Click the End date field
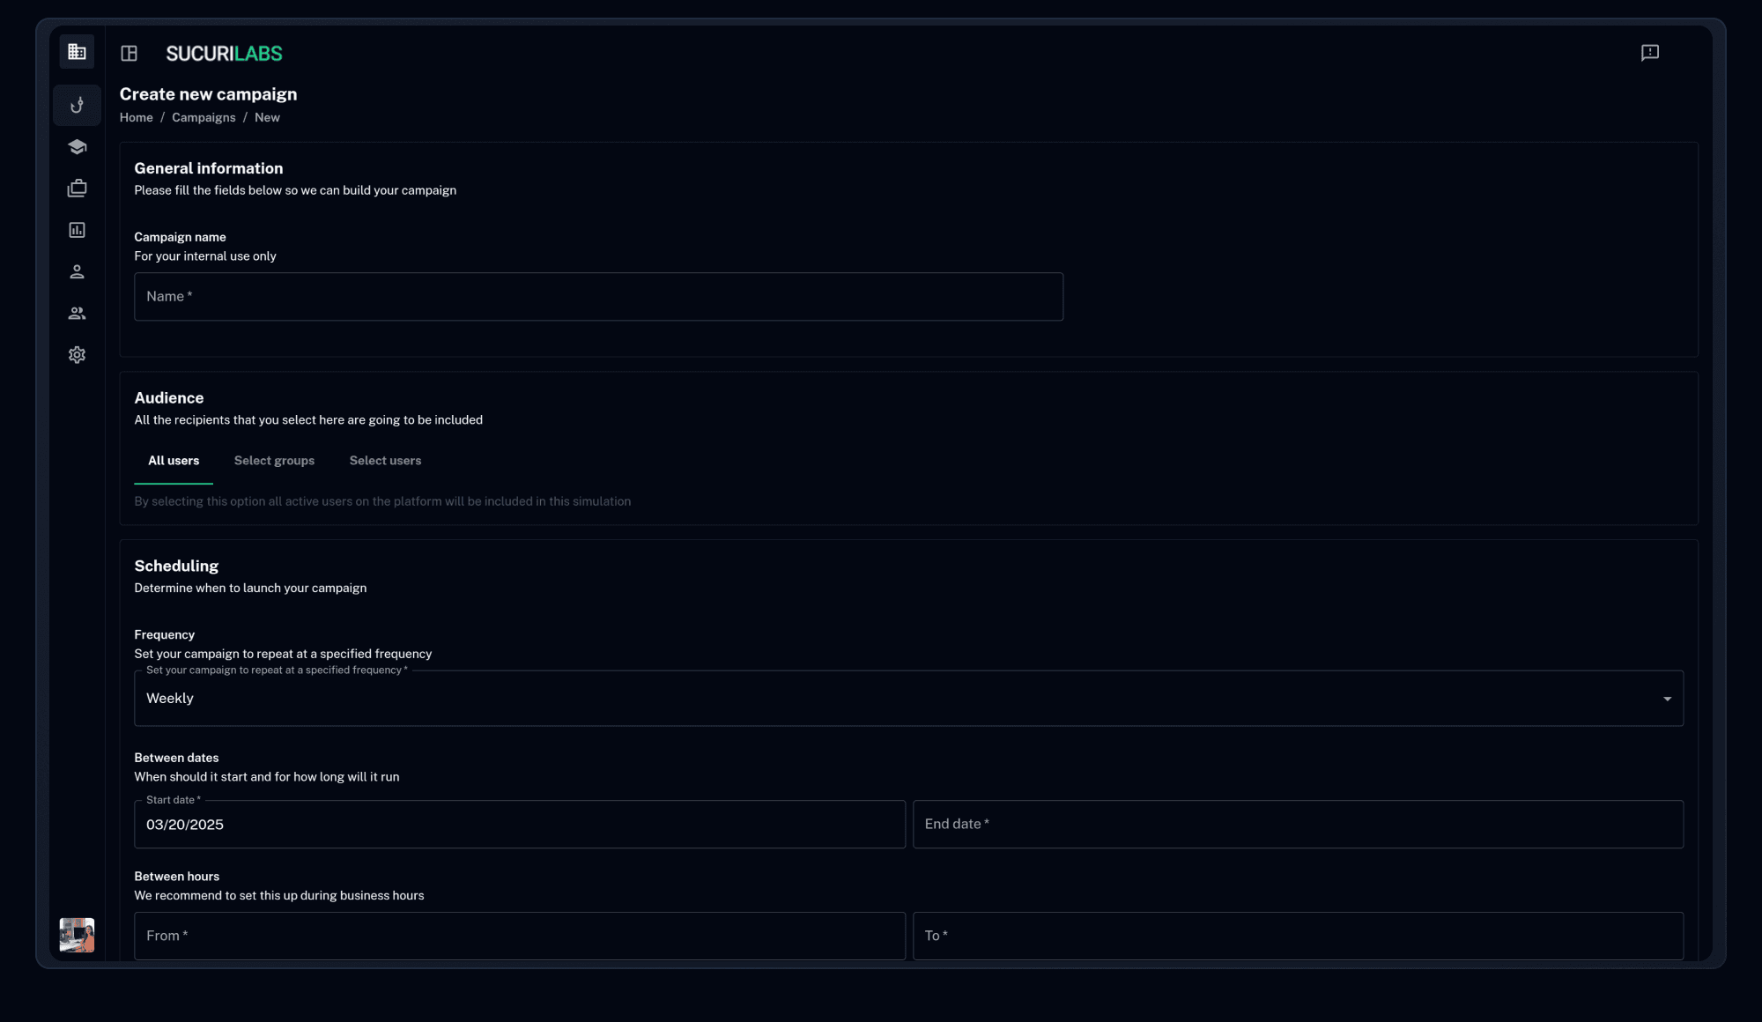This screenshot has width=1762, height=1022. coord(1297,825)
